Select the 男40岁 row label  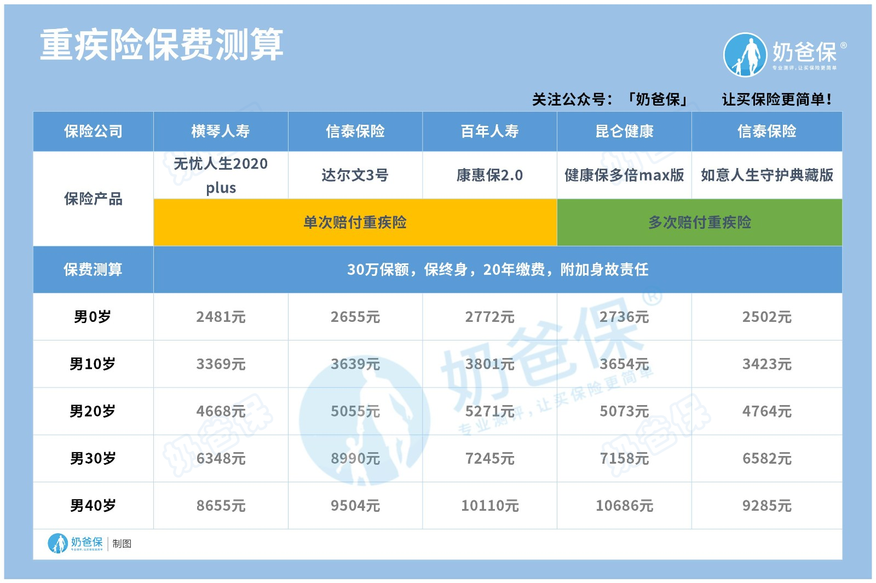tap(94, 505)
